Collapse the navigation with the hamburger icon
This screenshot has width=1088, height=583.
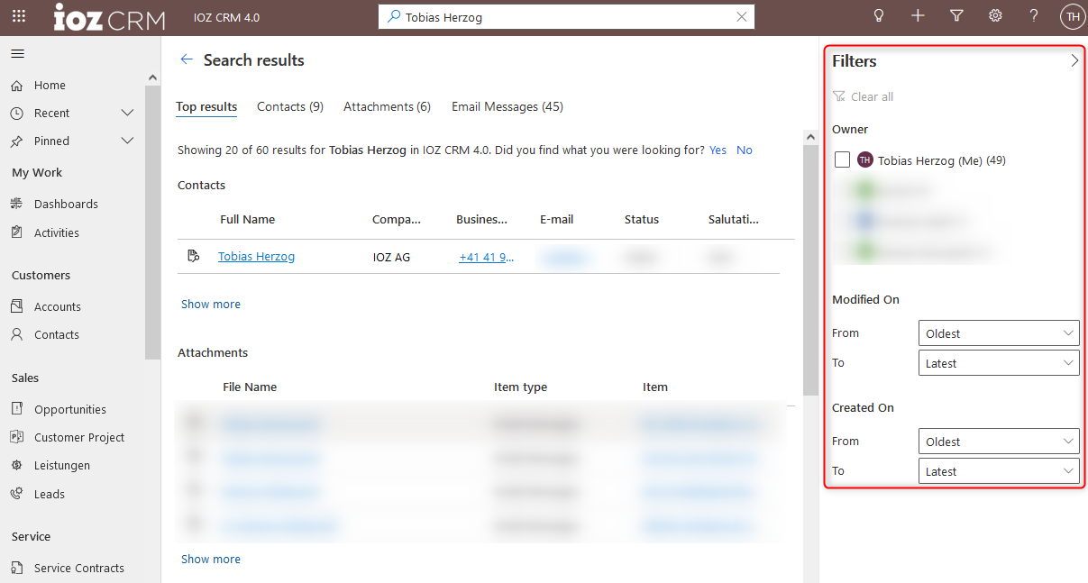[x=17, y=54]
